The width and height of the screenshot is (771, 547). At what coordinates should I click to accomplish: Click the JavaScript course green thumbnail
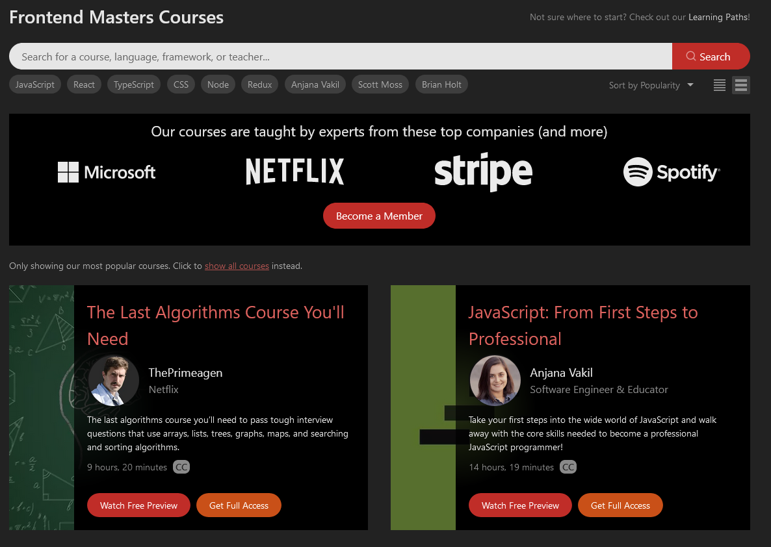click(x=423, y=407)
